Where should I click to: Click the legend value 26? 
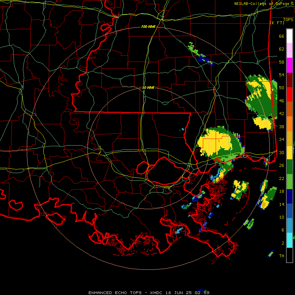point(282,166)
